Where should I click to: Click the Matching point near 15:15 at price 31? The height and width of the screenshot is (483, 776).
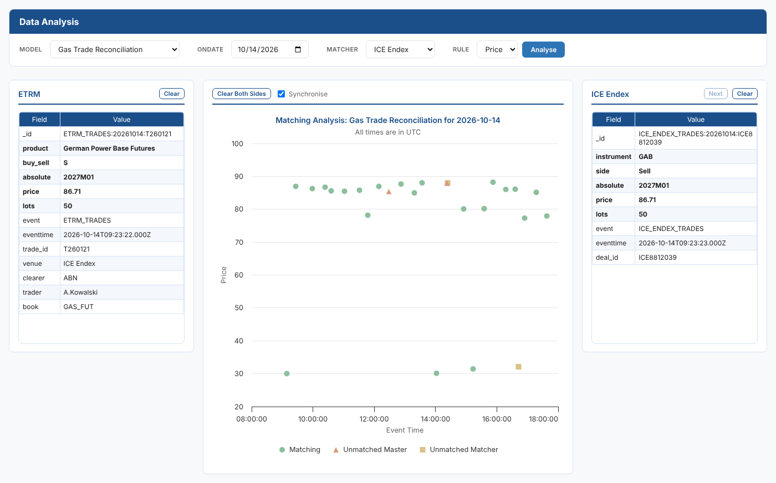(x=473, y=369)
